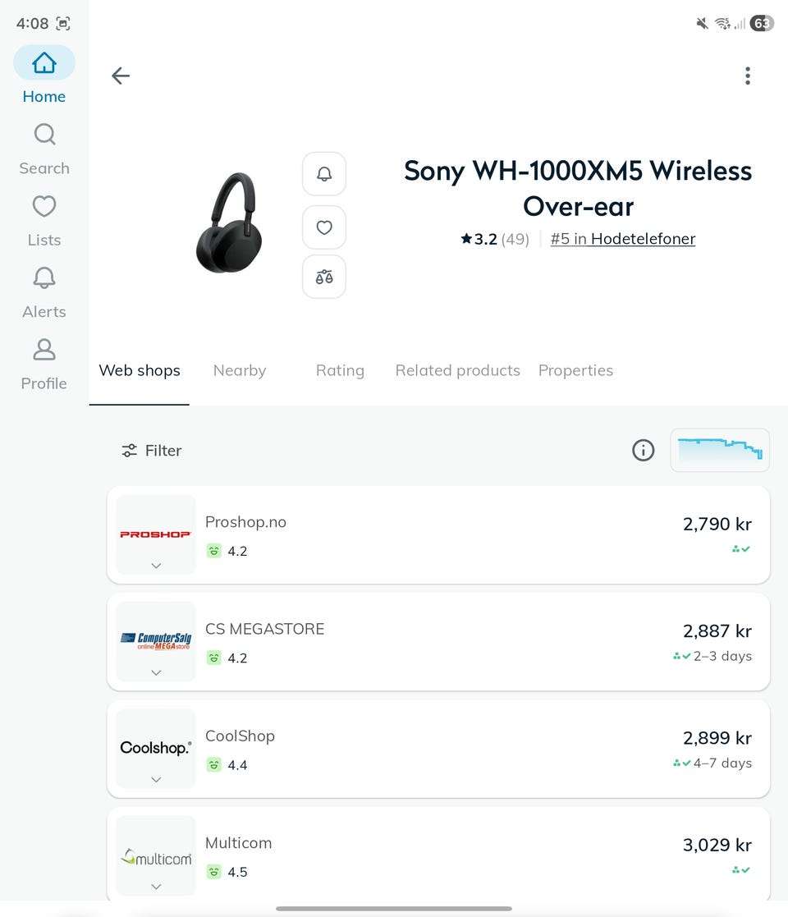Select the Multicom 3,029 kr offer
788x917 pixels.
717,846
